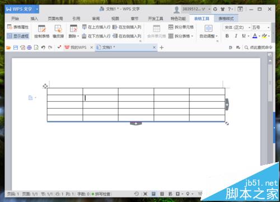
Task: Open the WPS 文字 application menu
Action: click(22, 9)
